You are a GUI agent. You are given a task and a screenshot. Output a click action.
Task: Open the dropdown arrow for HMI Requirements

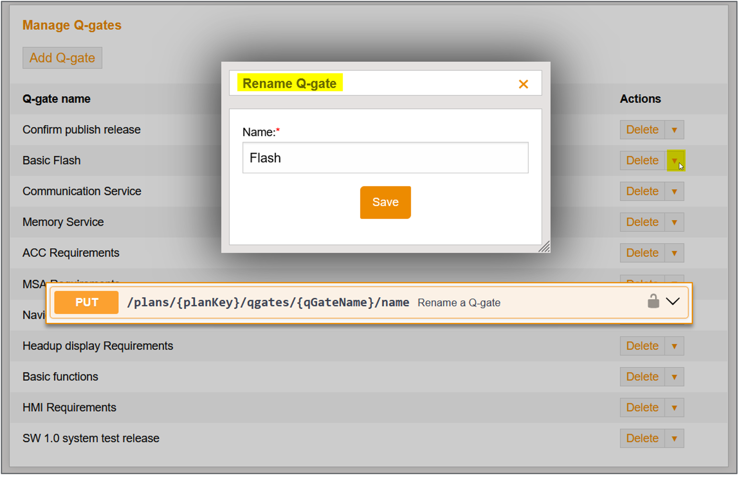point(675,408)
